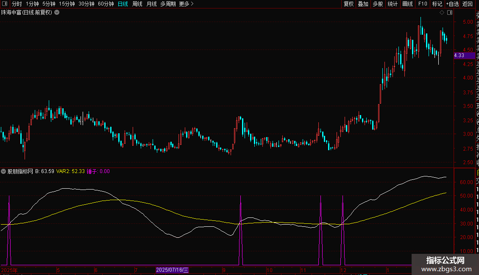This screenshot has width=479, height=275.
Task: Select the 1分钟 period tab
Action: coord(32,4)
